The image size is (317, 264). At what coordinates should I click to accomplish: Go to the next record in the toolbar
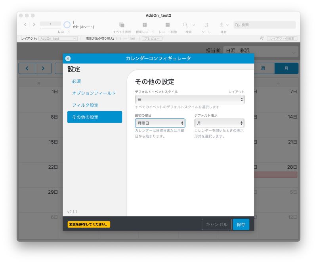34,25
